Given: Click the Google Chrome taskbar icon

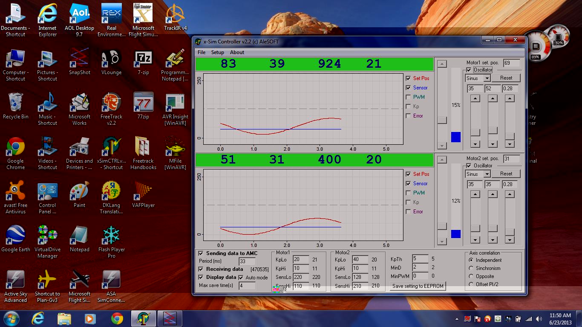Looking at the screenshot, I should tap(117, 318).
